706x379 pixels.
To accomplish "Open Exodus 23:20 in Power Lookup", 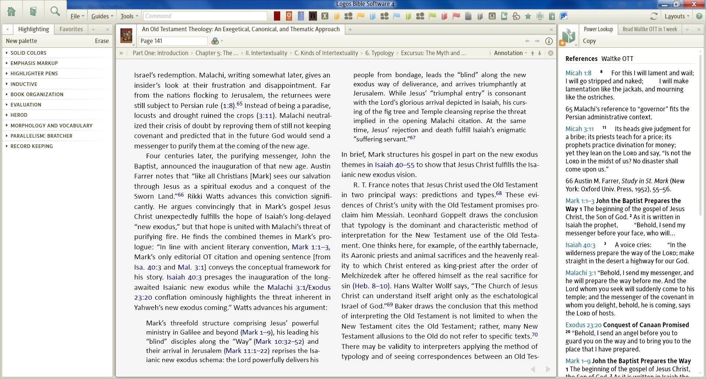I will pos(583,325).
